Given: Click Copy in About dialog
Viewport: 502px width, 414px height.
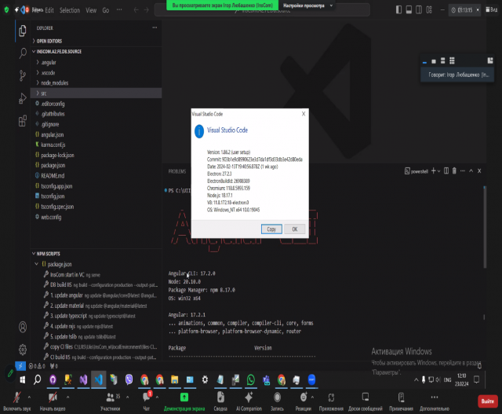Looking at the screenshot, I should pos(271,229).
